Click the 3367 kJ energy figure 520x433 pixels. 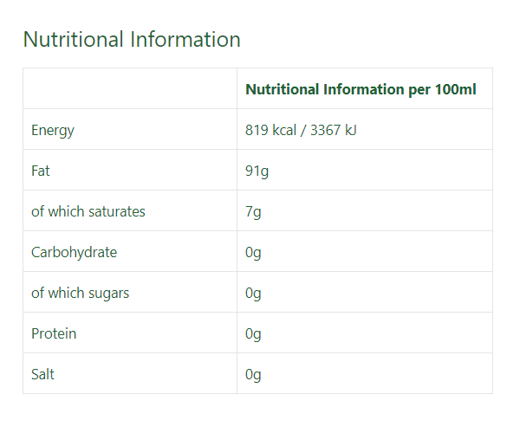coord(334,130)
